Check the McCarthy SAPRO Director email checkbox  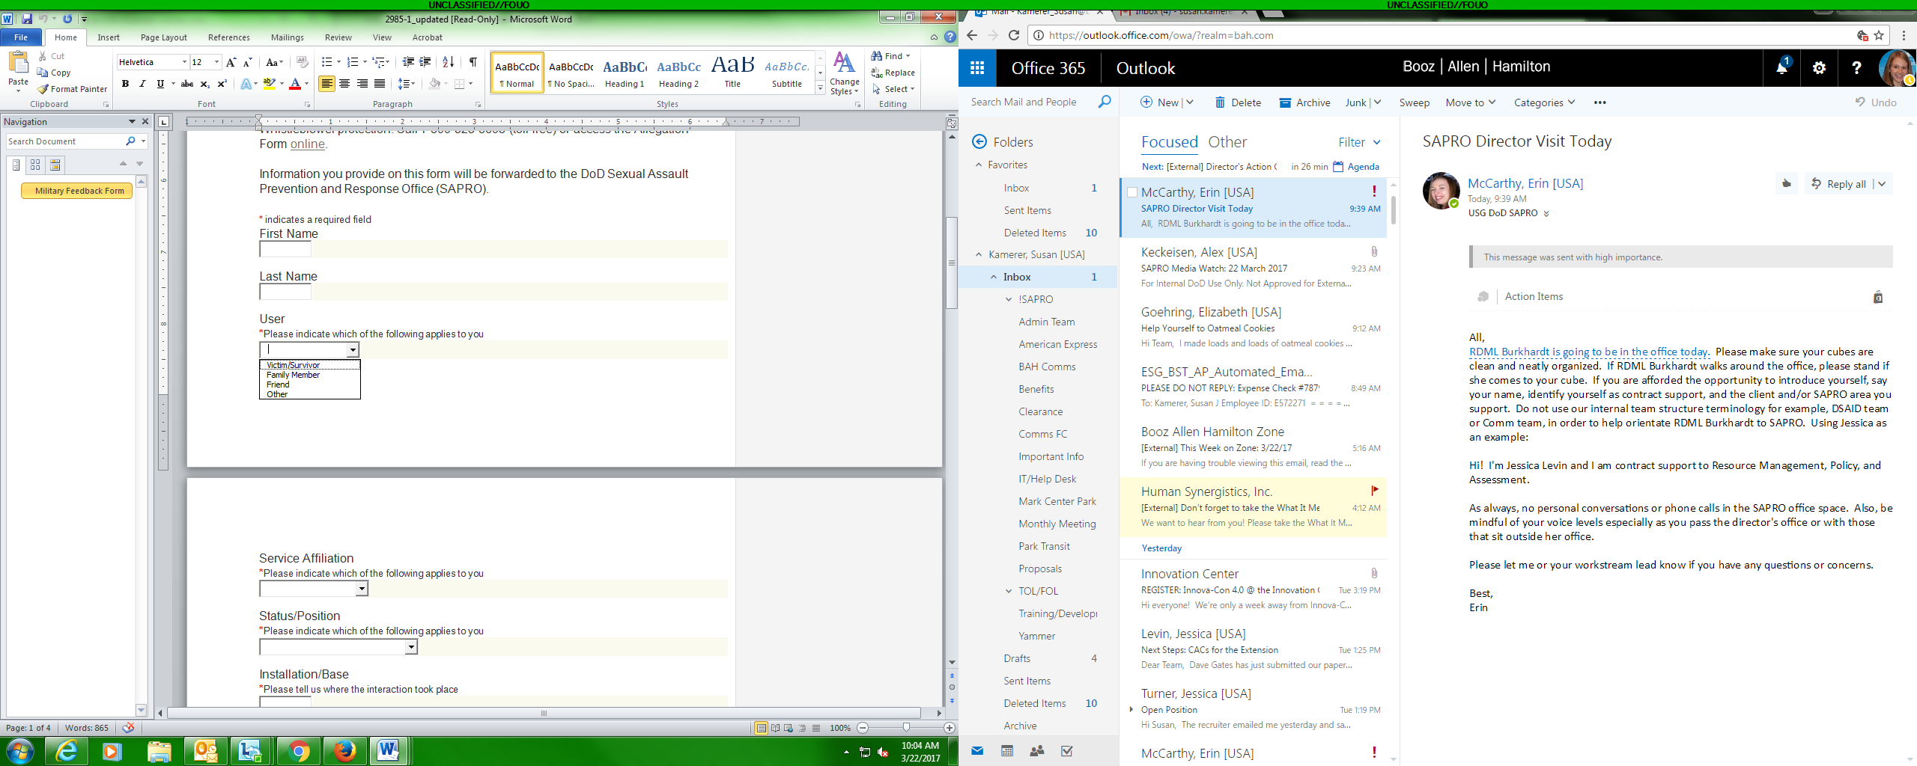tap(1132, 192)
